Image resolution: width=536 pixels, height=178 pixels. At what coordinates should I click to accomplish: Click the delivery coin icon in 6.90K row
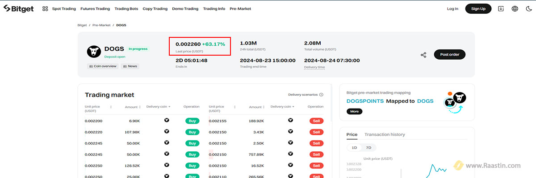pyautogui.click(x=167, y=121)
